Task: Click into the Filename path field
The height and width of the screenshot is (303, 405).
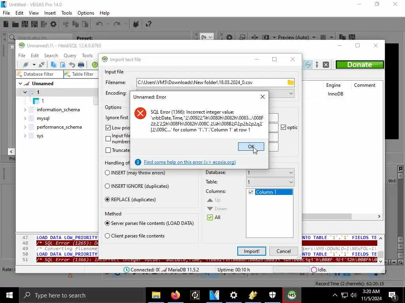Action: point(211,82)
